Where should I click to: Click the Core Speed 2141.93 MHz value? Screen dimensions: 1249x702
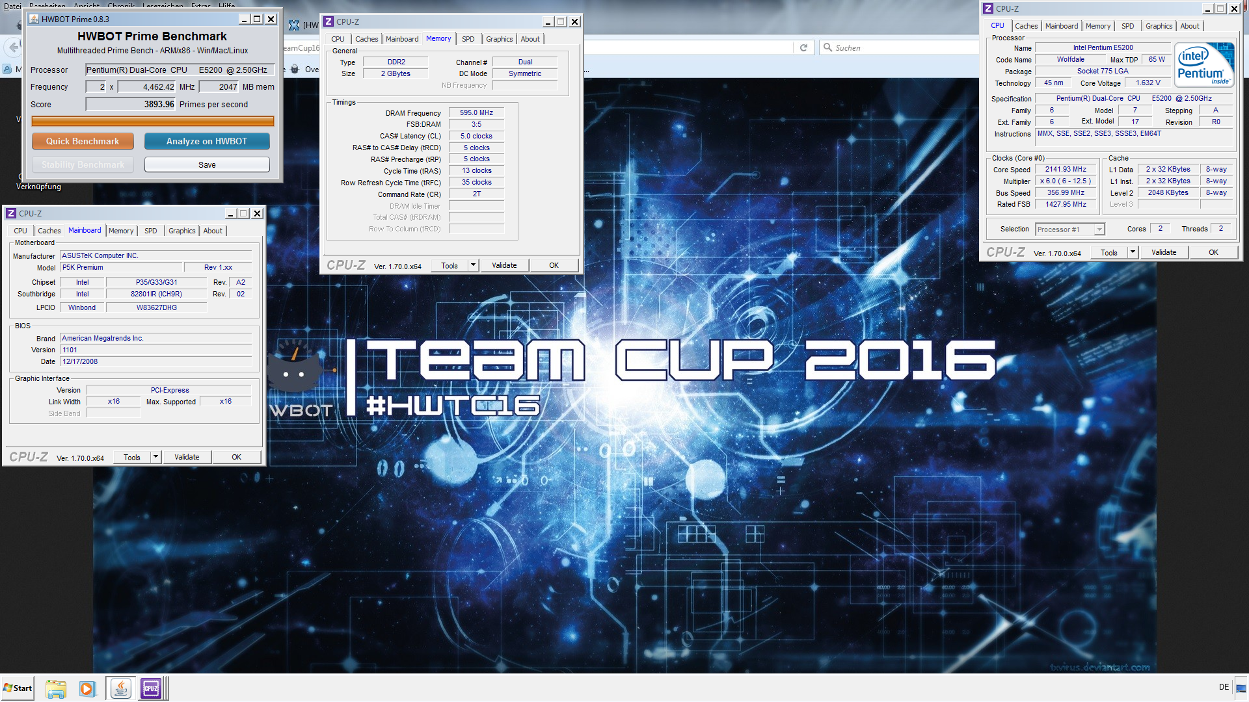coord(1066,169)
